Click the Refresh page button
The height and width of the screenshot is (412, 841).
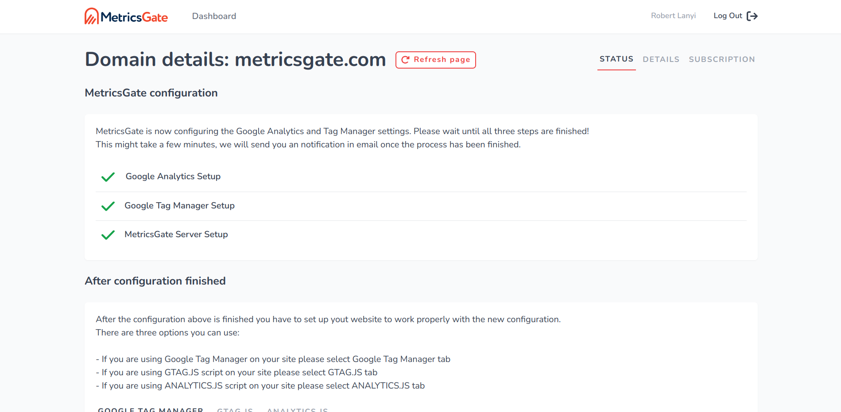coord(436,60)
